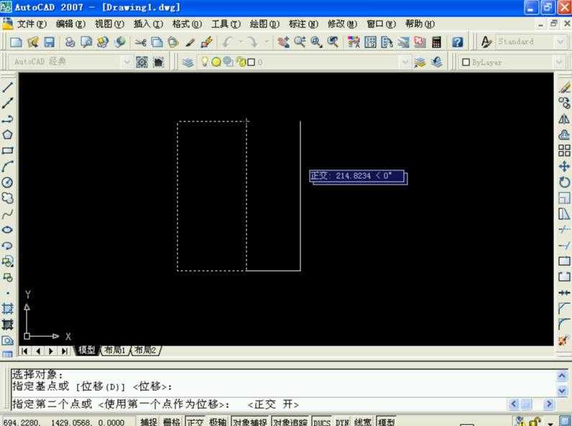572x426 pixels.
Task: Open the Plot print icon
Action: tap(70, 42)
